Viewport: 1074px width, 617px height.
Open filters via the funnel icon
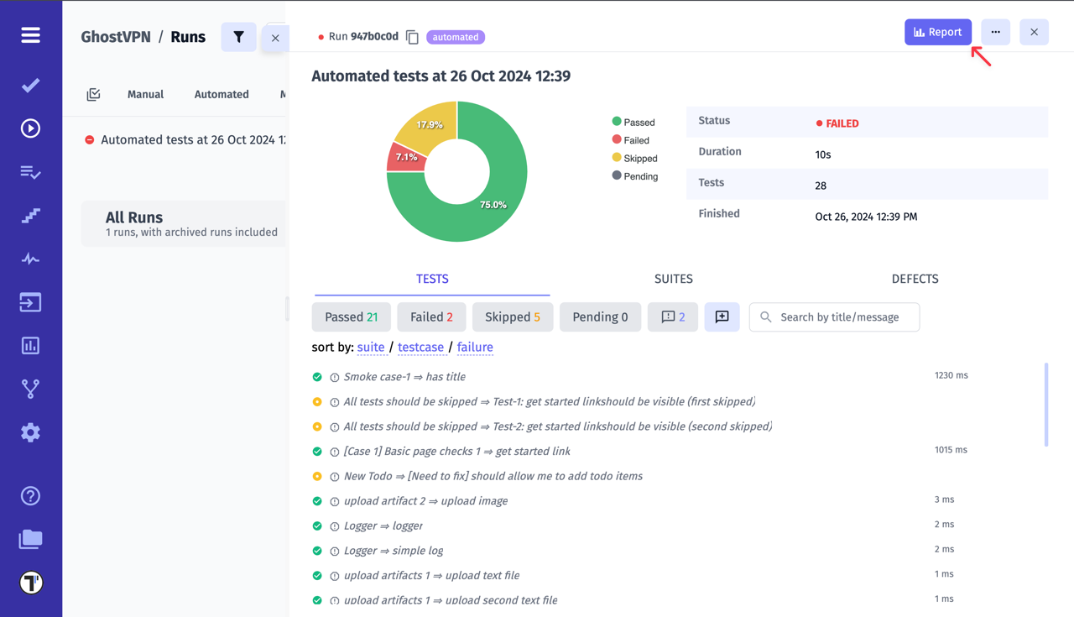pyautogui.click(x=238, y=37)
